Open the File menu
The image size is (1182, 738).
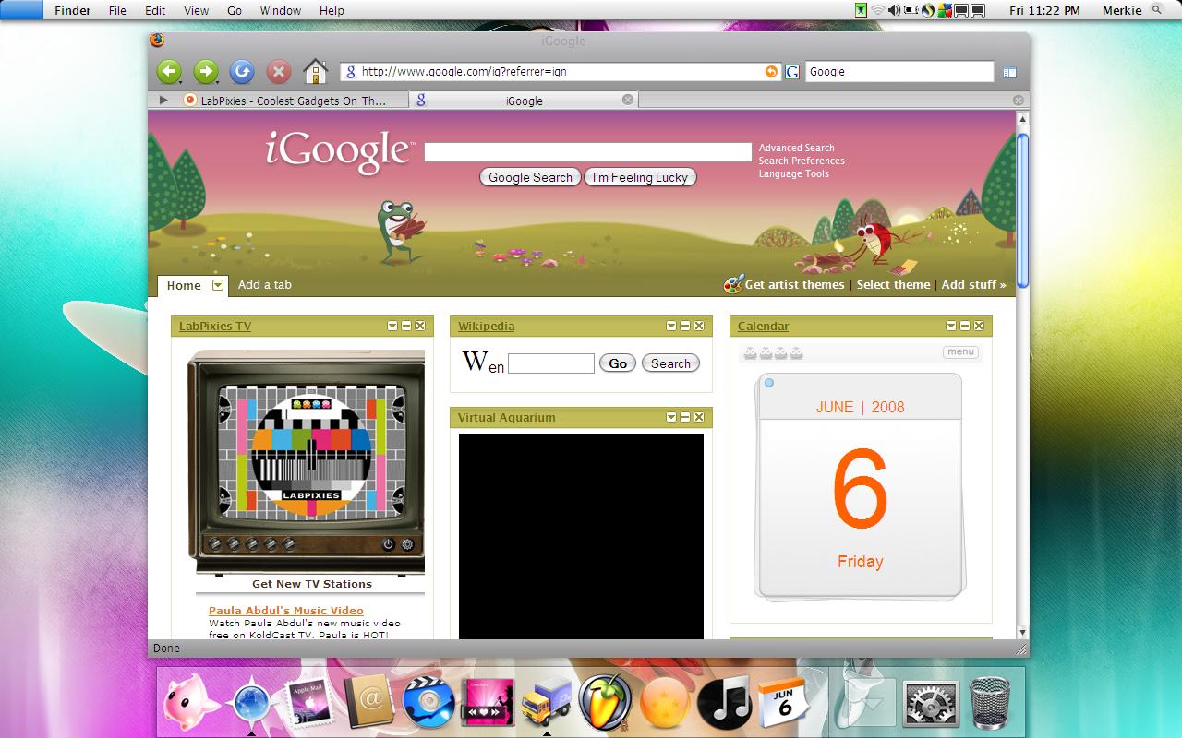click(x=117, y=10)
